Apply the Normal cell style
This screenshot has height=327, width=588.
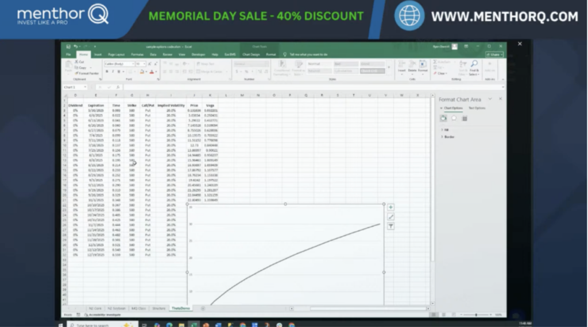tap(319, 64)
